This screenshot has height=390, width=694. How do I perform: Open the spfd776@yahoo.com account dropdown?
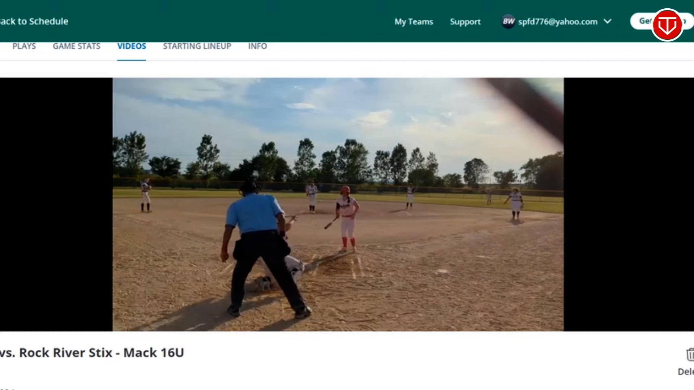(557, 22)
